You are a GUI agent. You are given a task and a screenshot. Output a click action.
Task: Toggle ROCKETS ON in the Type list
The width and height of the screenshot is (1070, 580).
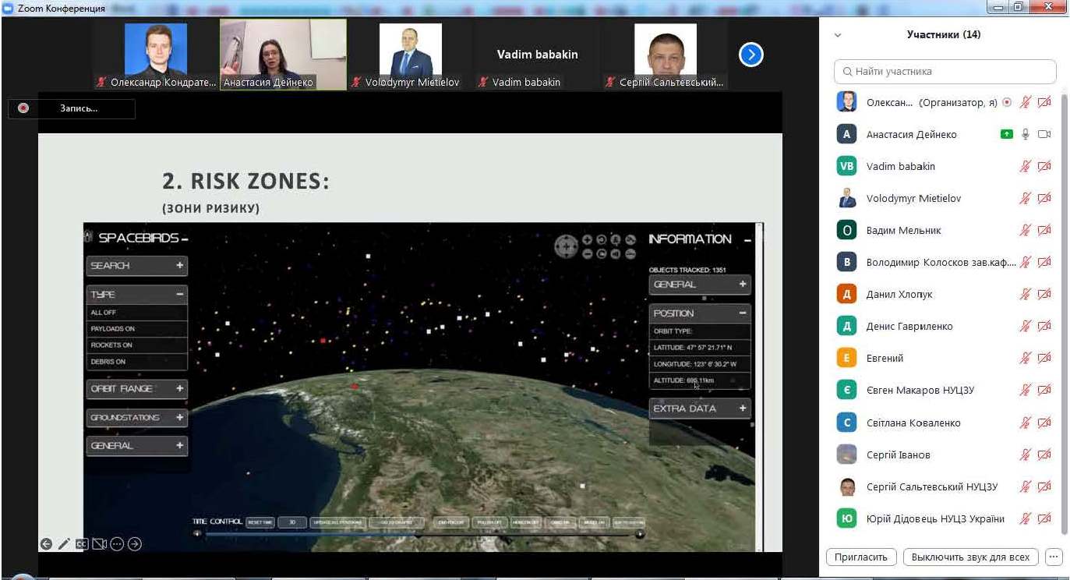tap(137, 345)
